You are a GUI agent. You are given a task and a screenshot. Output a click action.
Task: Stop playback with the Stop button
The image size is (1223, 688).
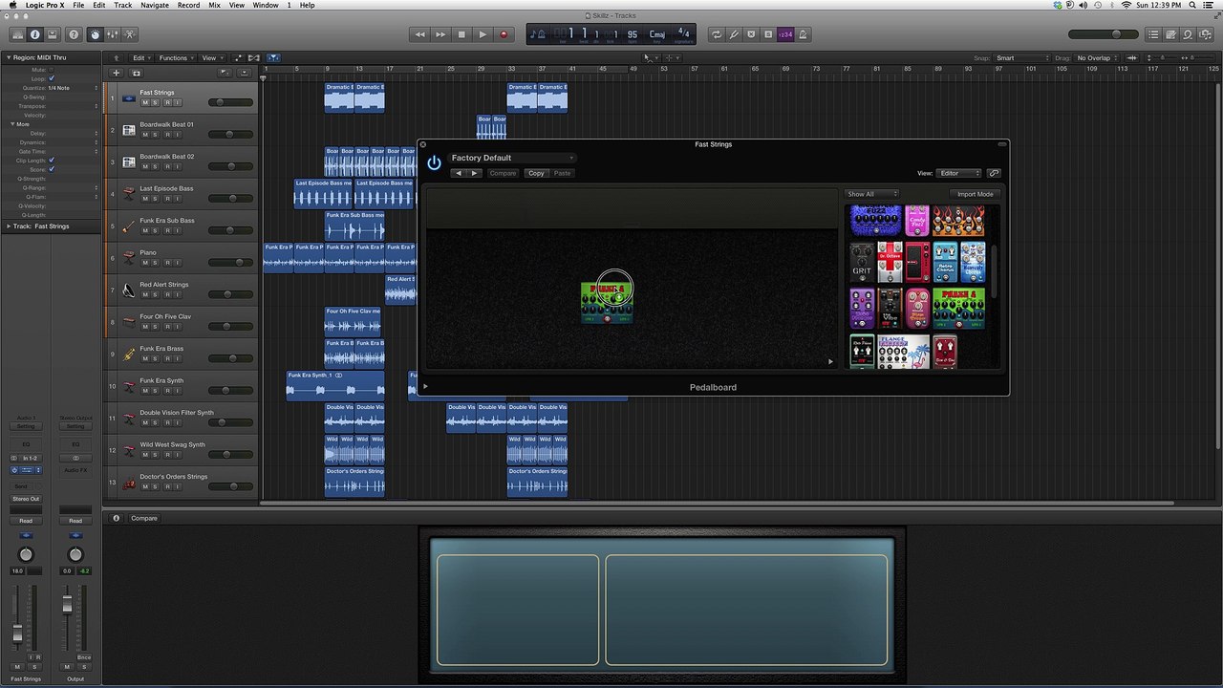pyautogui.click(x=461, y=34)
